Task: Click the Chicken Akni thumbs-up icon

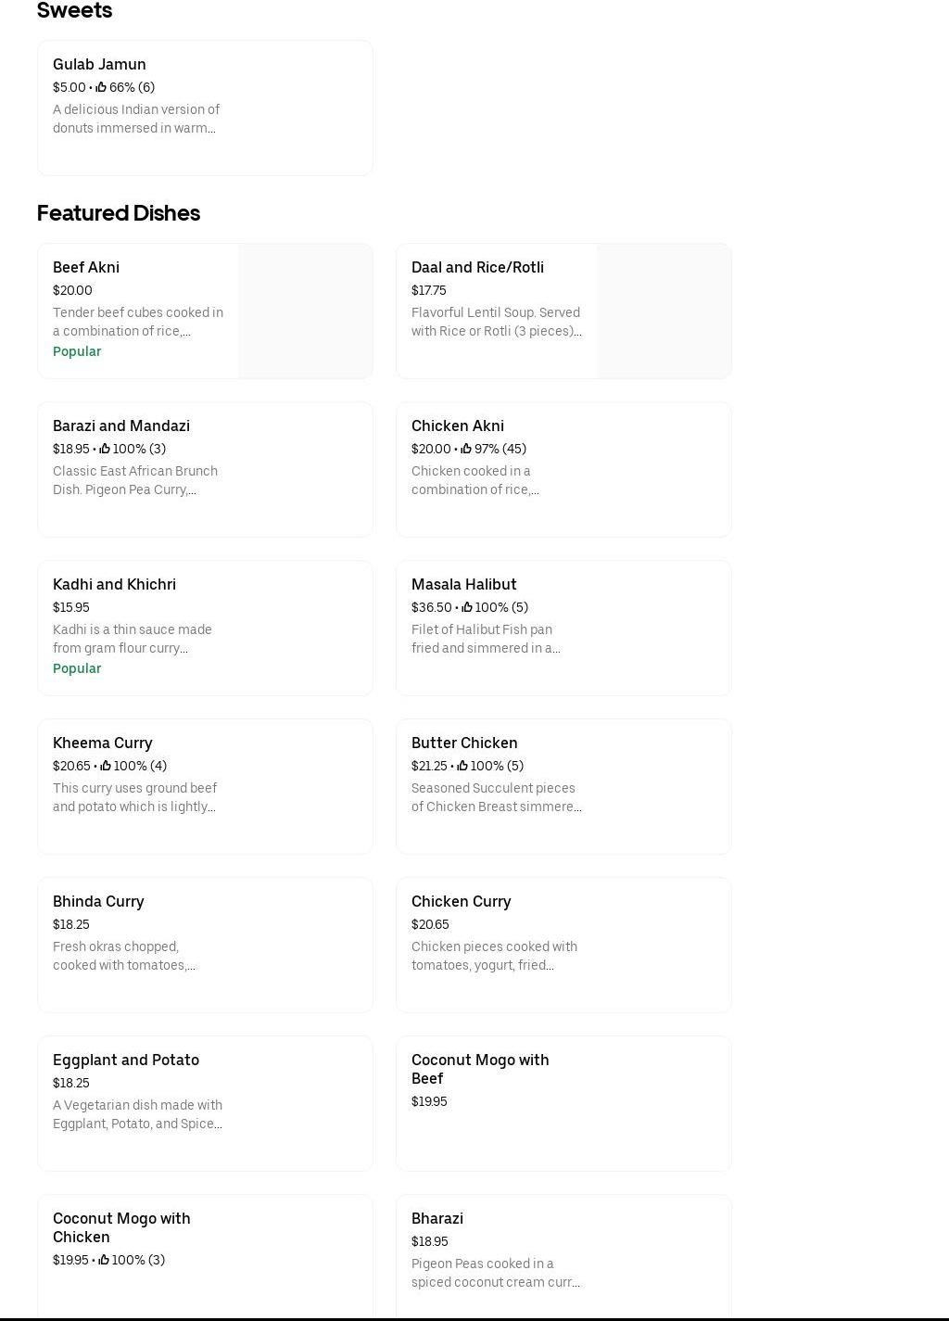Action: (x=466, y=449)
